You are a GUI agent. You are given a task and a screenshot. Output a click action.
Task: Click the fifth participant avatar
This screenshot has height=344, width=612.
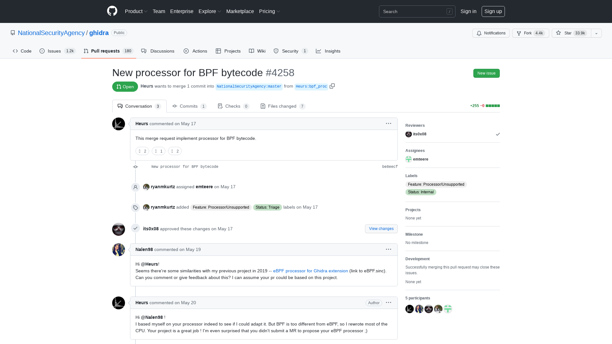click(x=448, y=309)
